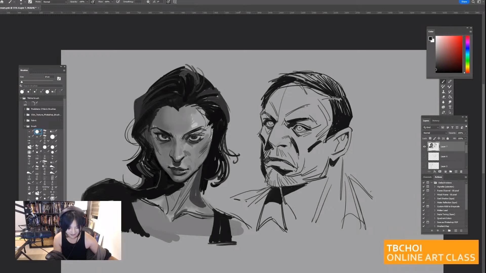The height and width of the screenshot is (273, 486).
Task: Select the Pencil tool
Action: [x=450, y=81]
